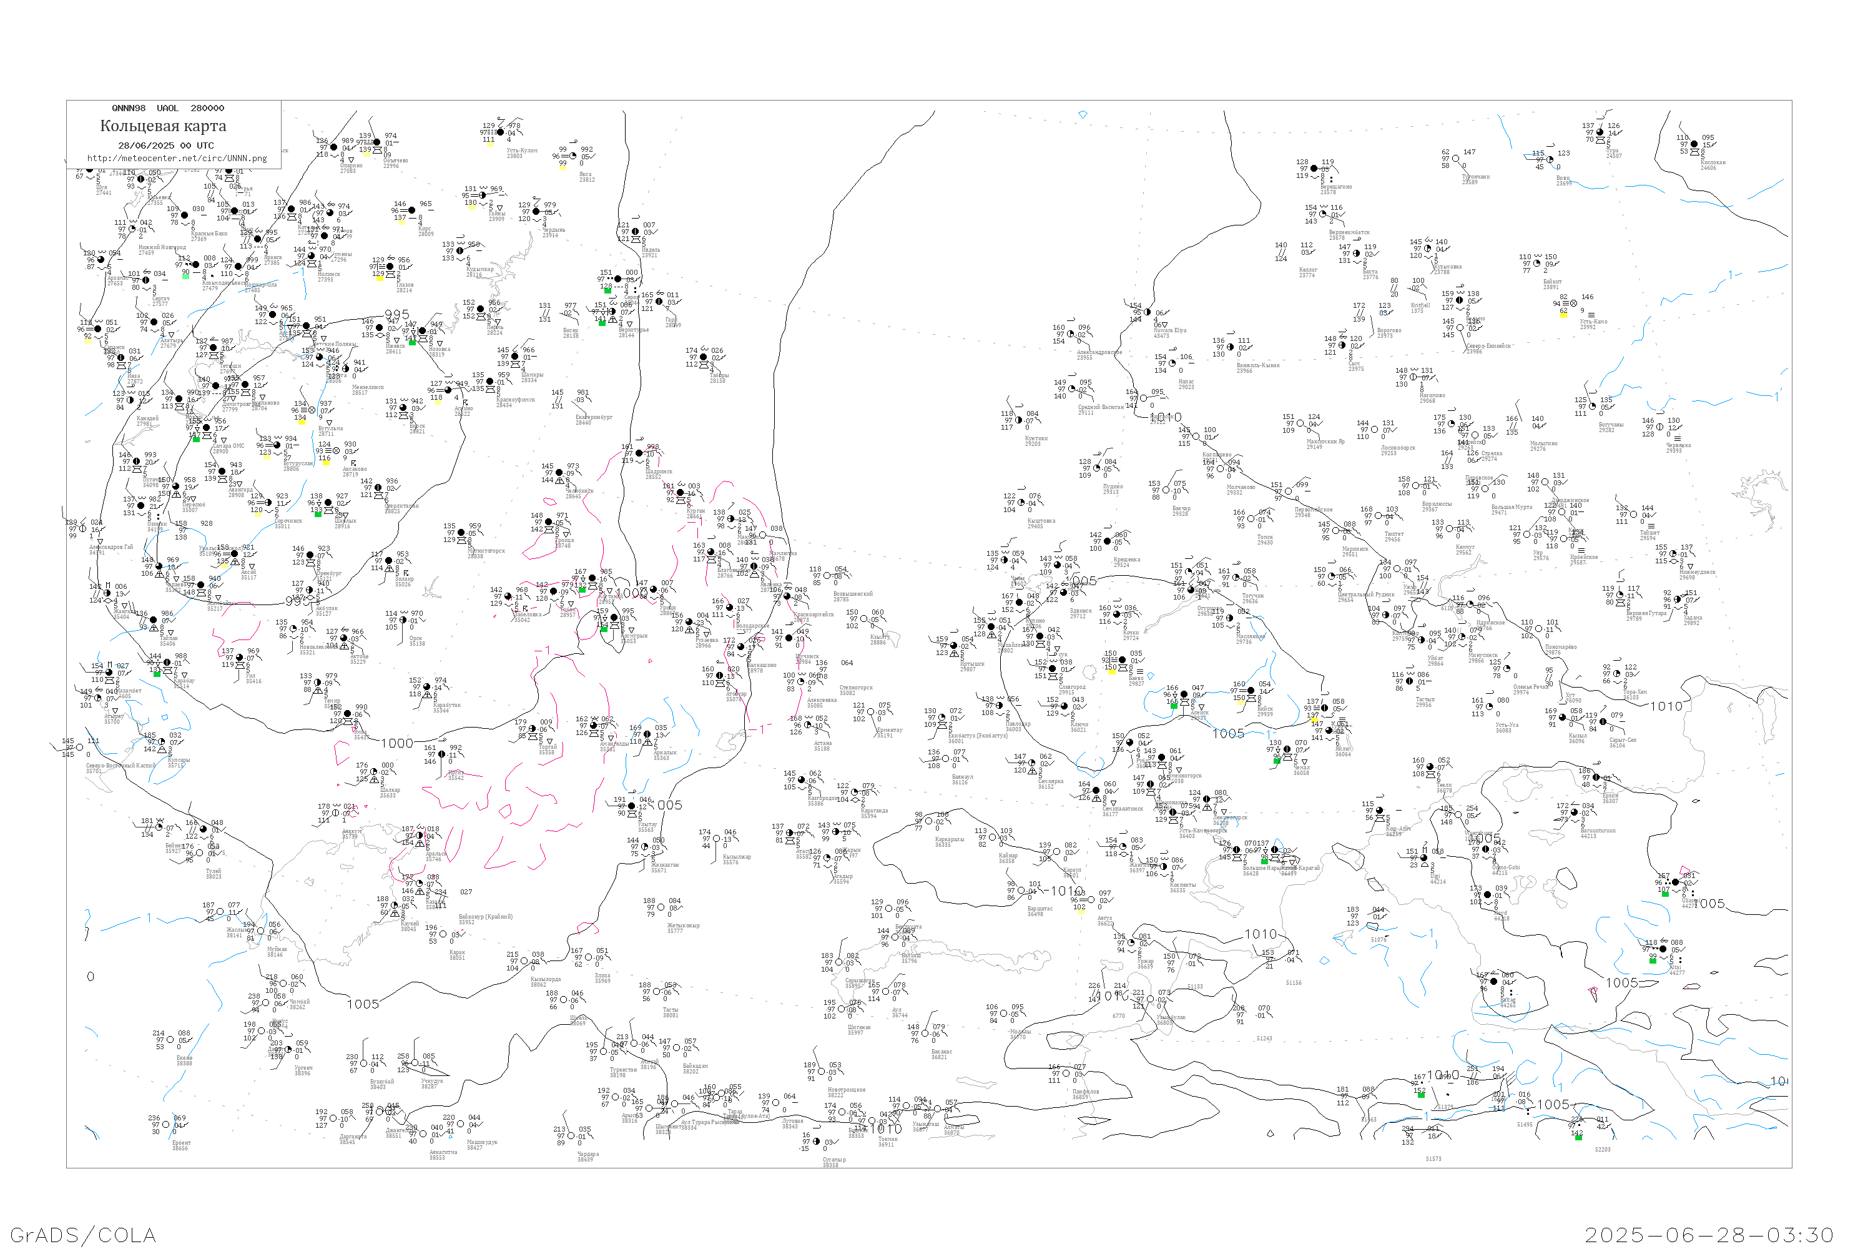Click the timestamp 2025-06-28-03:30 at bottom right
Screen dimensions: 1873x1249
coord(1709,1235)
